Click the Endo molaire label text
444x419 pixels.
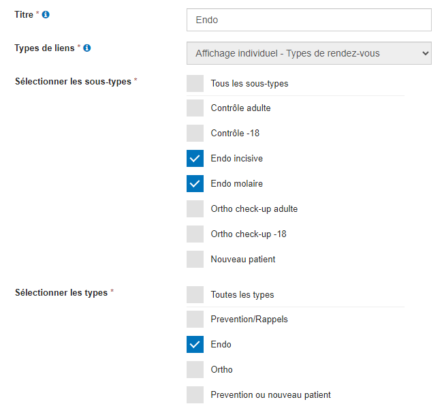click(x=236, y=184)
